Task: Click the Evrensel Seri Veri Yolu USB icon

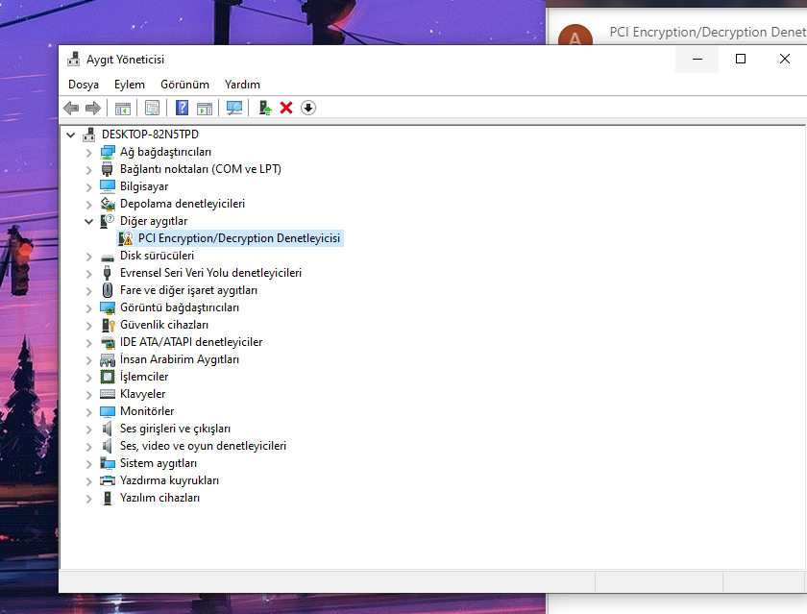Action: tap(107, 273)
